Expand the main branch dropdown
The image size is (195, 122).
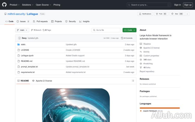click(x=22, y=30)
